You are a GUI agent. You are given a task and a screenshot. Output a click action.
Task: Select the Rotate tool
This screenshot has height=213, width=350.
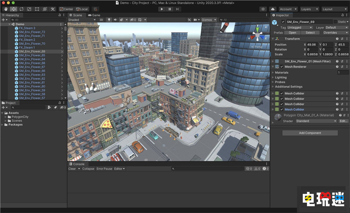(21, 9)
